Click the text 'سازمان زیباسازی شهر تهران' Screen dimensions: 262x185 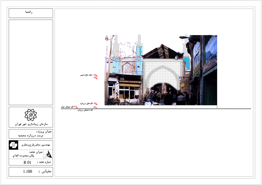(x=31, y=124)
